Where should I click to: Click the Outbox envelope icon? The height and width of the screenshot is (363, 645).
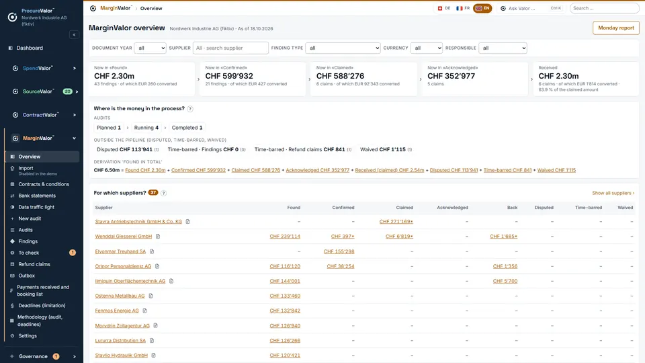[x=12, y=276]
